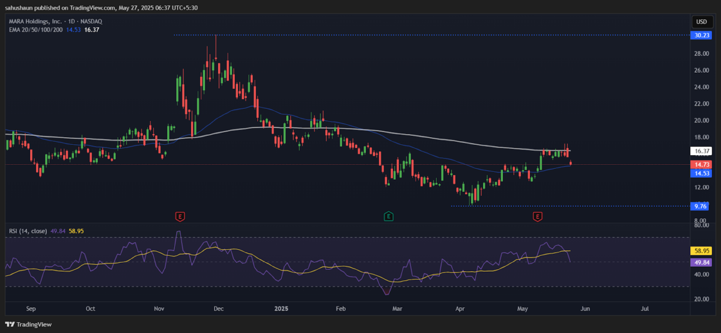721x333 pixels.
Task: Click the Jul label on time axis
Action: pos(645,309)
